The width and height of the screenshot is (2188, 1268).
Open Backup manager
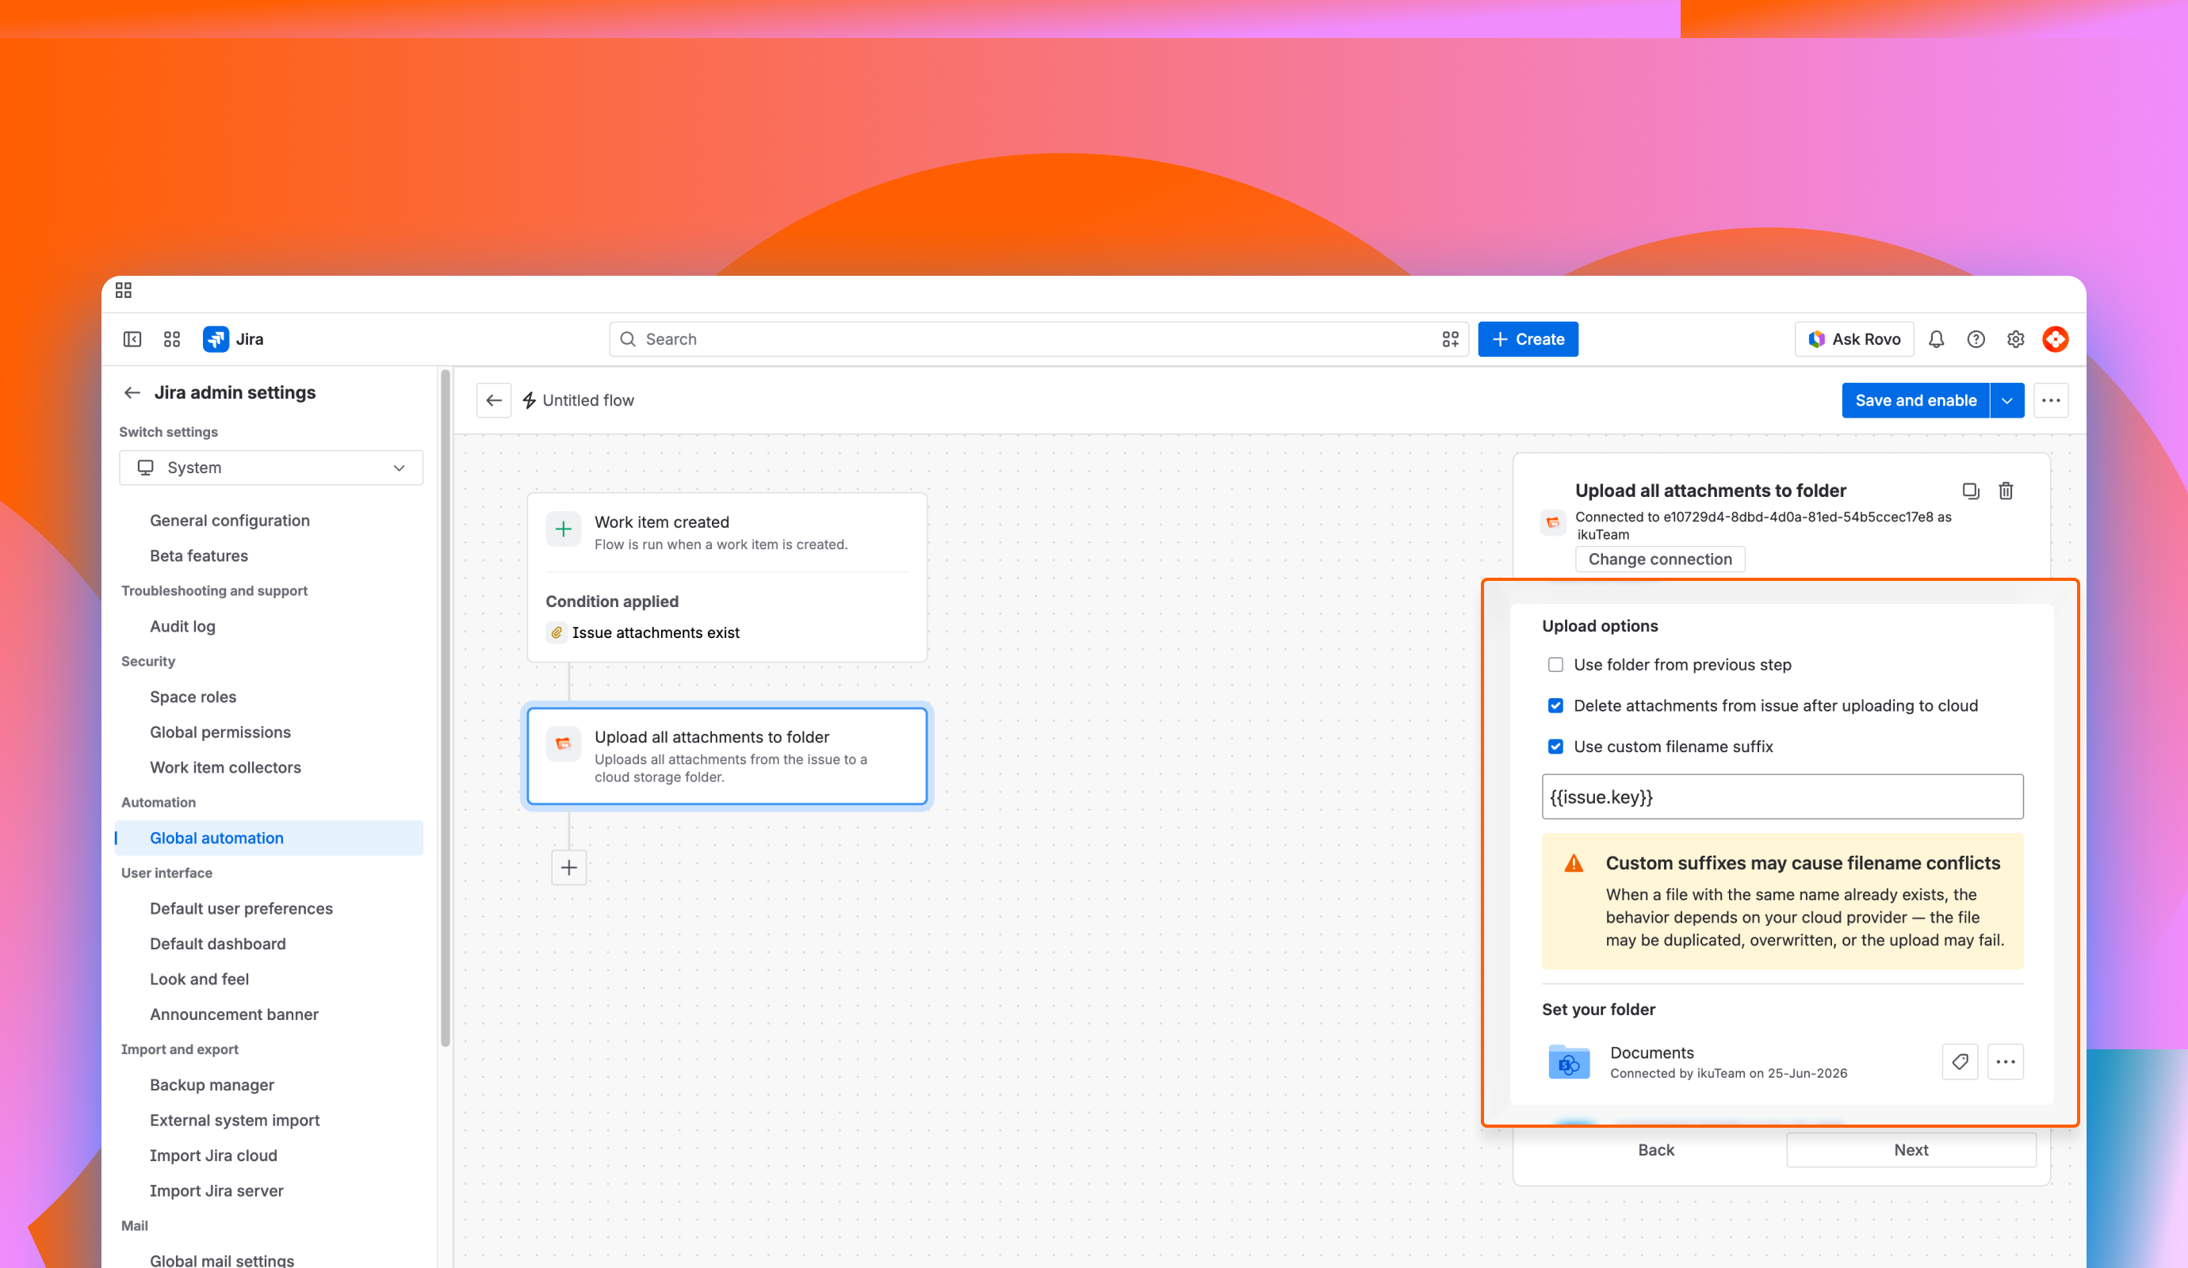212,1085
